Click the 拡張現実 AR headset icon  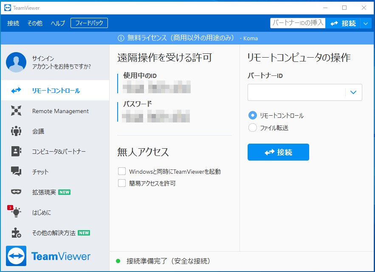(x=16, y=192)
